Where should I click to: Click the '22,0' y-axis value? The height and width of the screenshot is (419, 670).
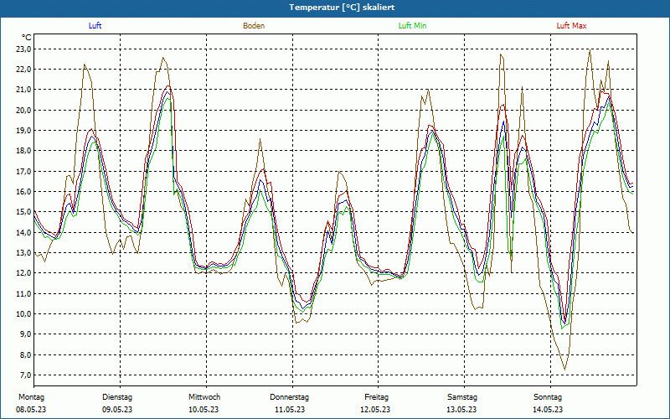click(x=23, y=70)
